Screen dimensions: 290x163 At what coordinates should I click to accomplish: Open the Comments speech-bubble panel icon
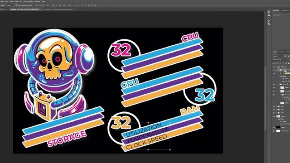[269, 15]
